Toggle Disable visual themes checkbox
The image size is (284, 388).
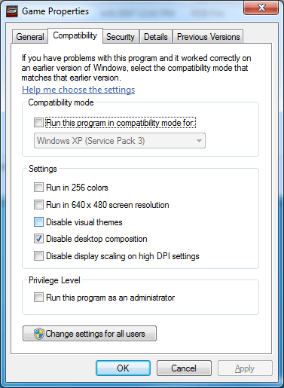coord(38,222)
